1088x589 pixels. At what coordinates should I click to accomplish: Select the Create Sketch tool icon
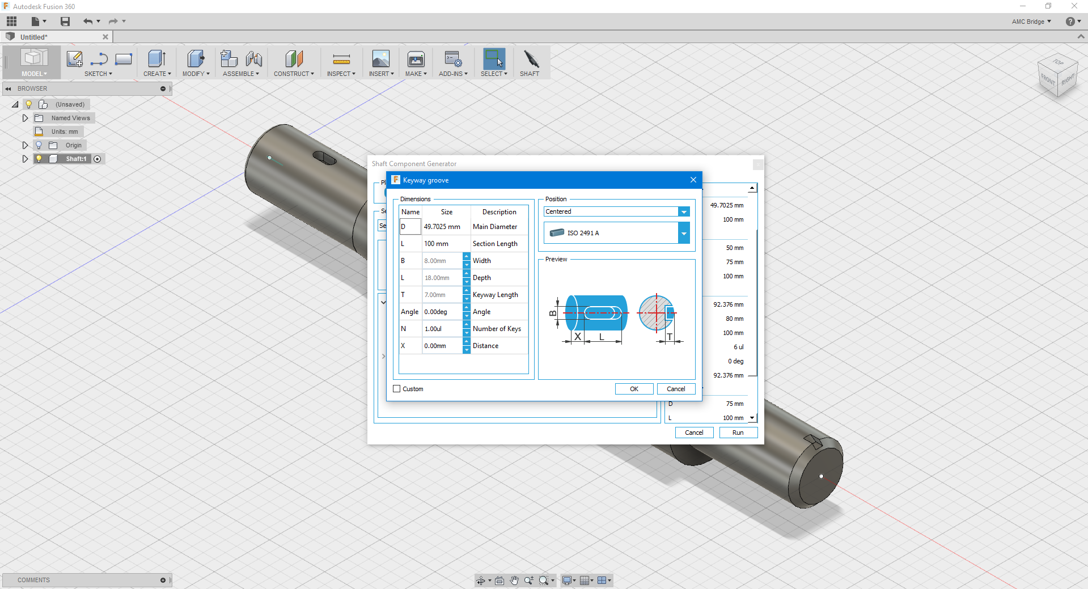click(74, 59)
